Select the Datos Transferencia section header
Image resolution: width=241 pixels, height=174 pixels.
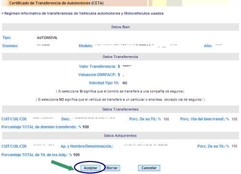(x=120, y=57)
